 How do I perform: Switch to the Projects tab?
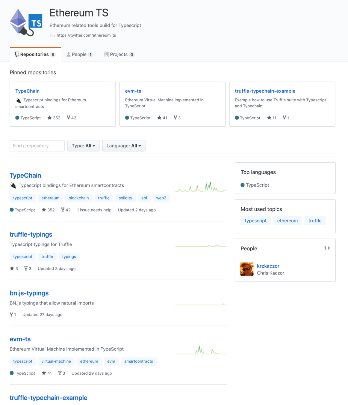tap(119, 54)
